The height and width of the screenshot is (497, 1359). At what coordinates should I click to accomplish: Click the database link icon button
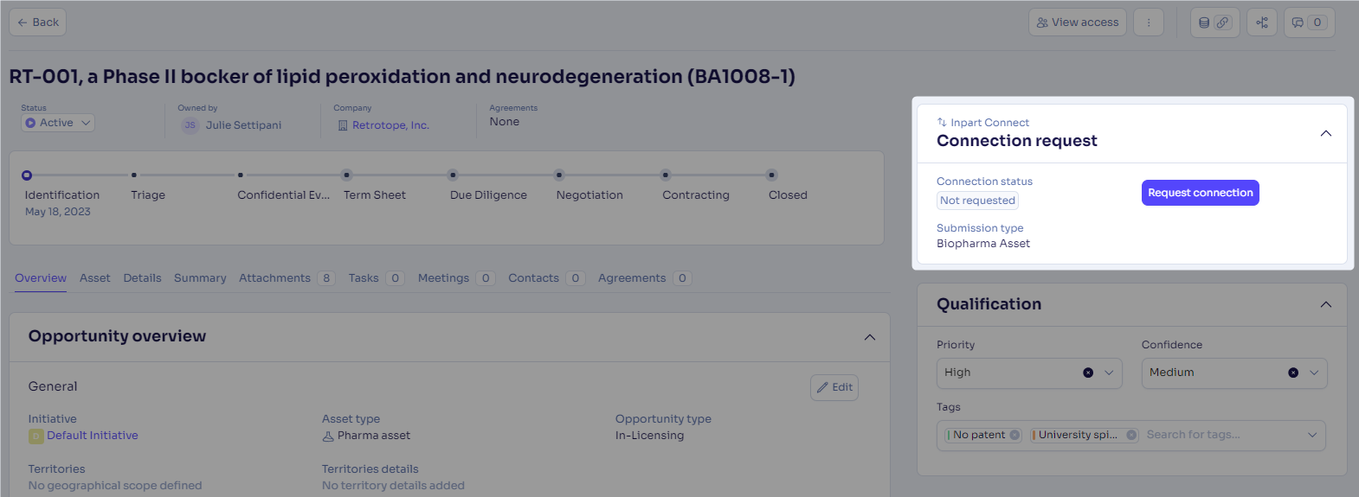1214,22
